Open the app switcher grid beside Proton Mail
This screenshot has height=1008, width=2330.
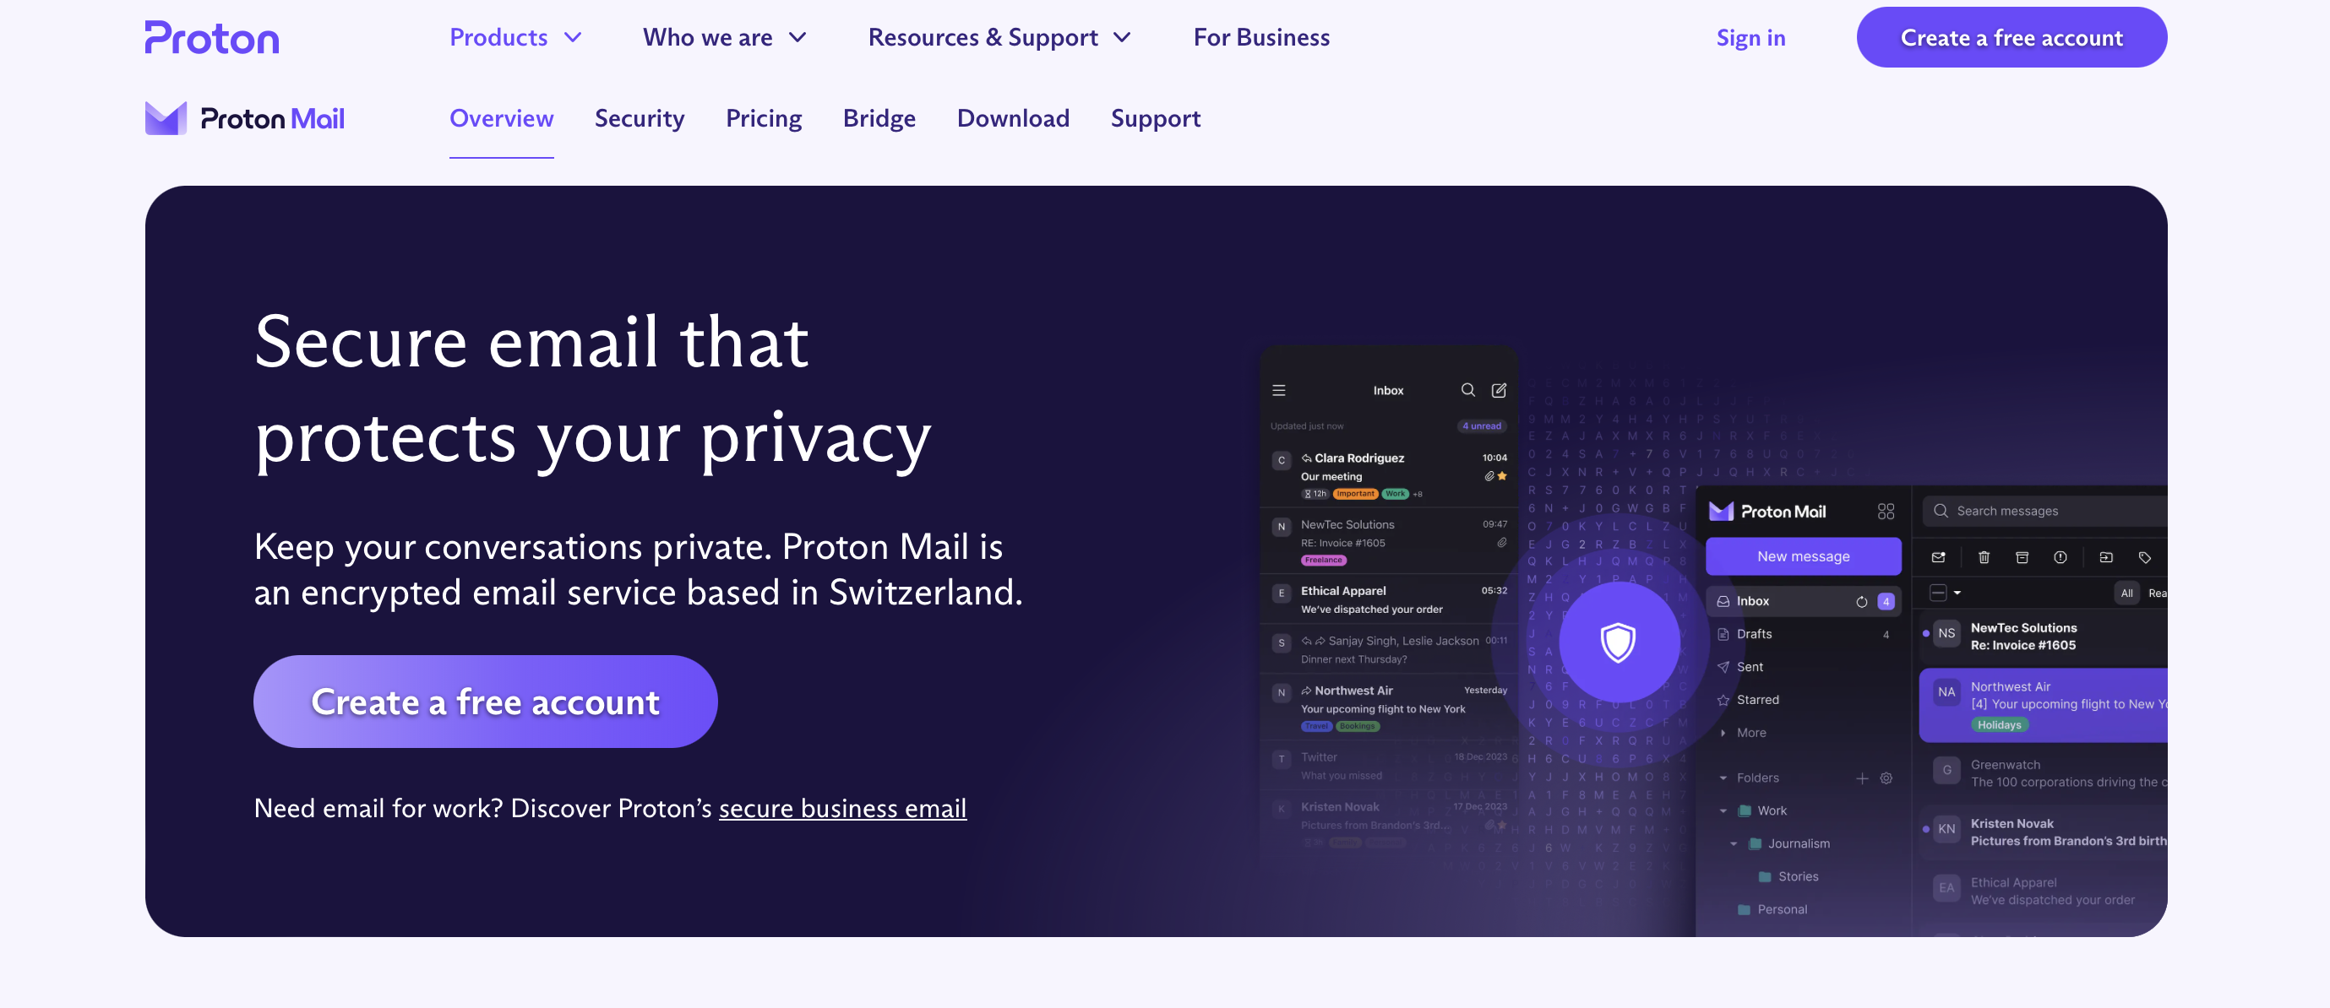[x=1886, y=511]
